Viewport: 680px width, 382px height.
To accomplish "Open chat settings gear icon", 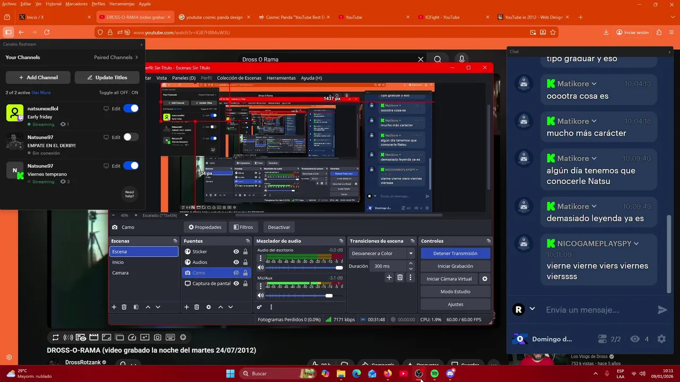I will pyautogui.click(x=661, y=339).
